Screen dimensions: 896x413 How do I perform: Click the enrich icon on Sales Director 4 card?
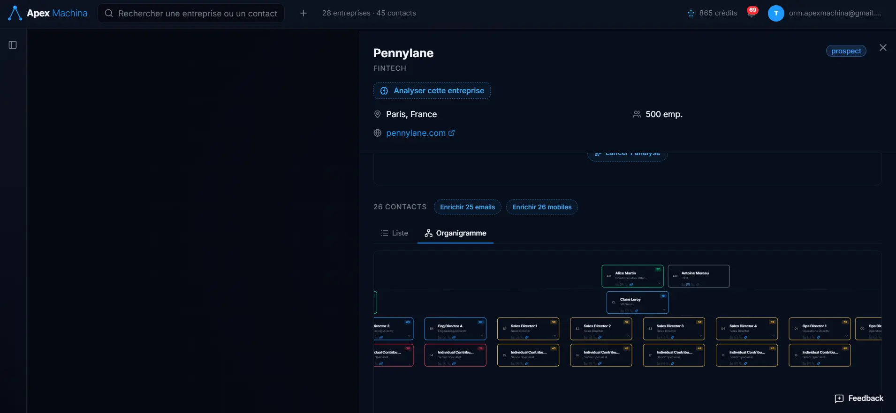pyautogui.click(x=745, y=337)
